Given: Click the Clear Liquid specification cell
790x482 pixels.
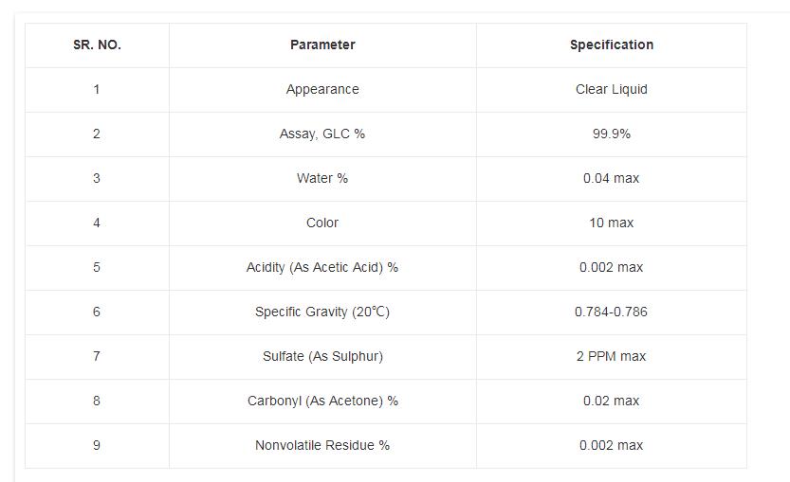Looking at the screenshot, I should pyautogui.click(x=611, y=89).
